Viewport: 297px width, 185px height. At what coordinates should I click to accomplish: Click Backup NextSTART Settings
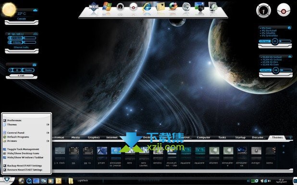pos(24,166)
